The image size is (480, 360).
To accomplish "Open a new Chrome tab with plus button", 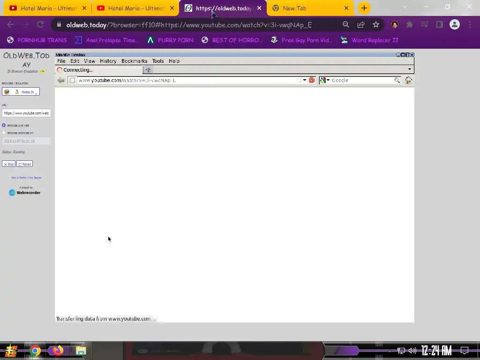I will click(364, 8).
